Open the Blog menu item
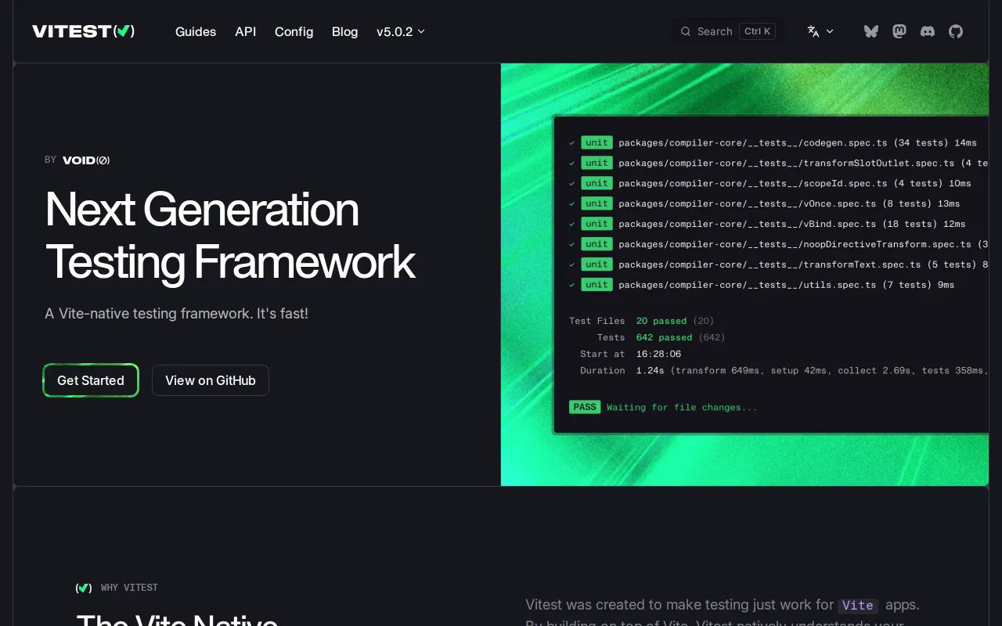The height and width of the screenshot is (626, 1002). pyautogui.click(x=345, y=31)
